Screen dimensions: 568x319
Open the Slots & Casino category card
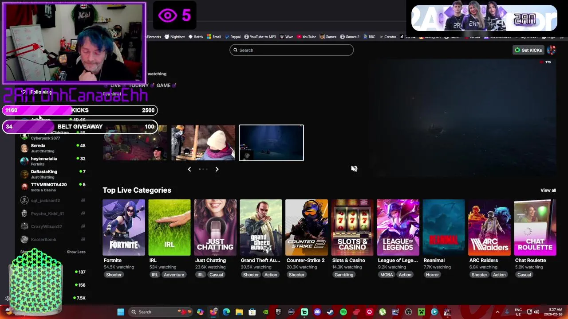[x=352, y=228]
